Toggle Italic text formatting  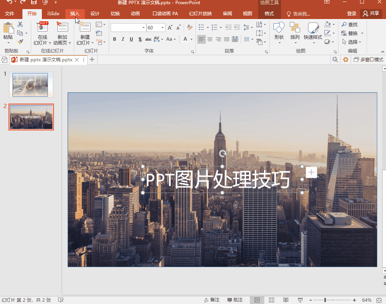[123, 39]
